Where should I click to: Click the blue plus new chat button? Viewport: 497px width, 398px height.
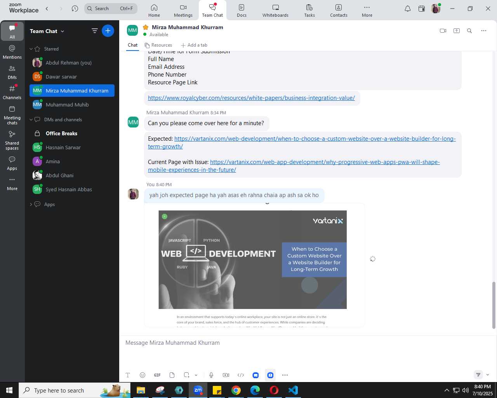108,31
